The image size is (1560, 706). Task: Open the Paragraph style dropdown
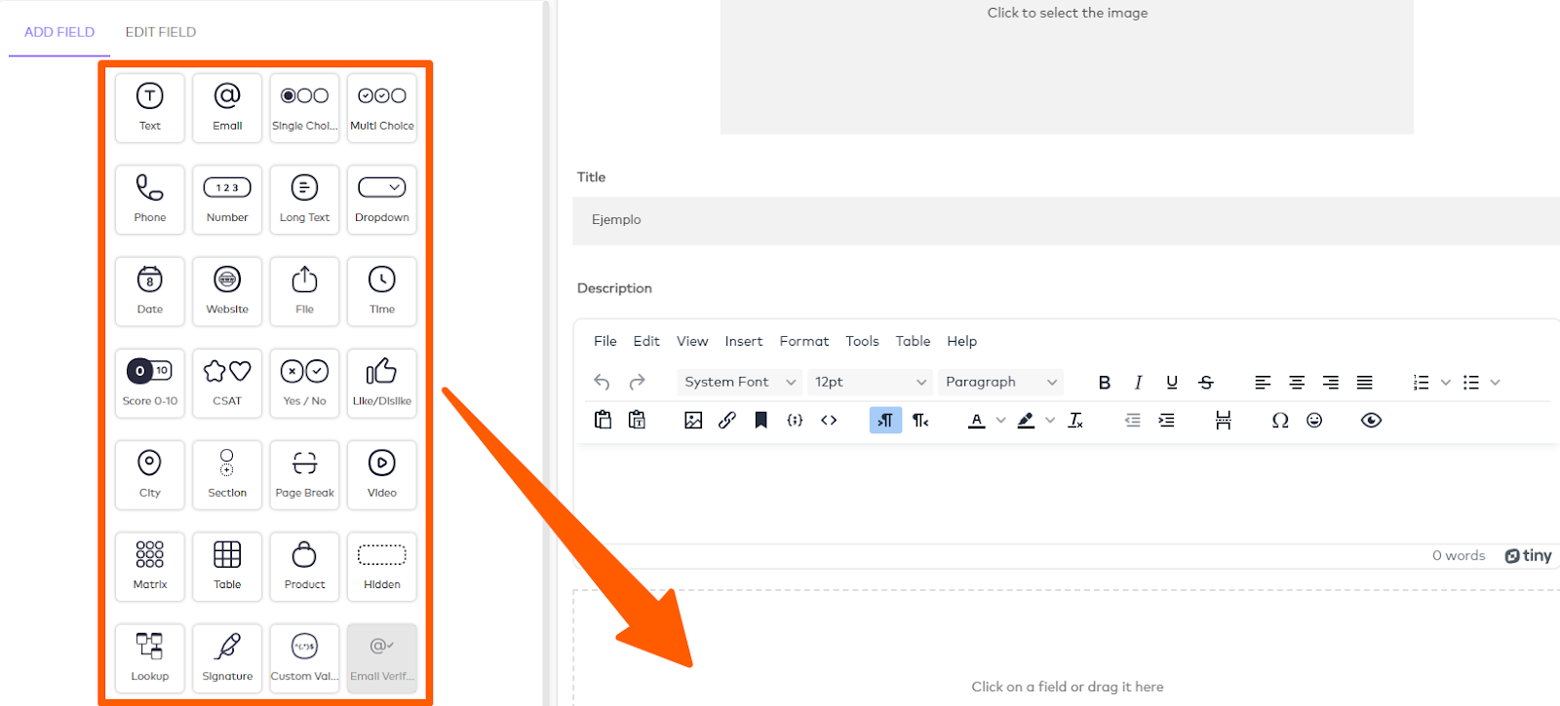[1000, 383]
